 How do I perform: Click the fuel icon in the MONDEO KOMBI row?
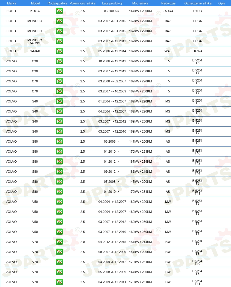[59, 41]
